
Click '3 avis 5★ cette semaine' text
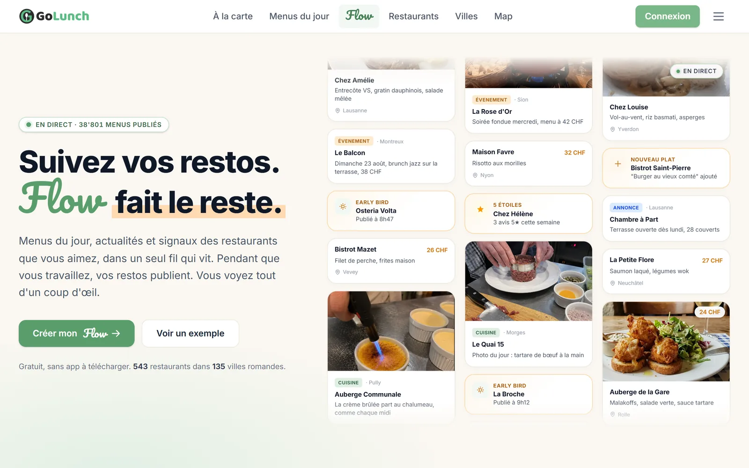(x=527, y=222)
